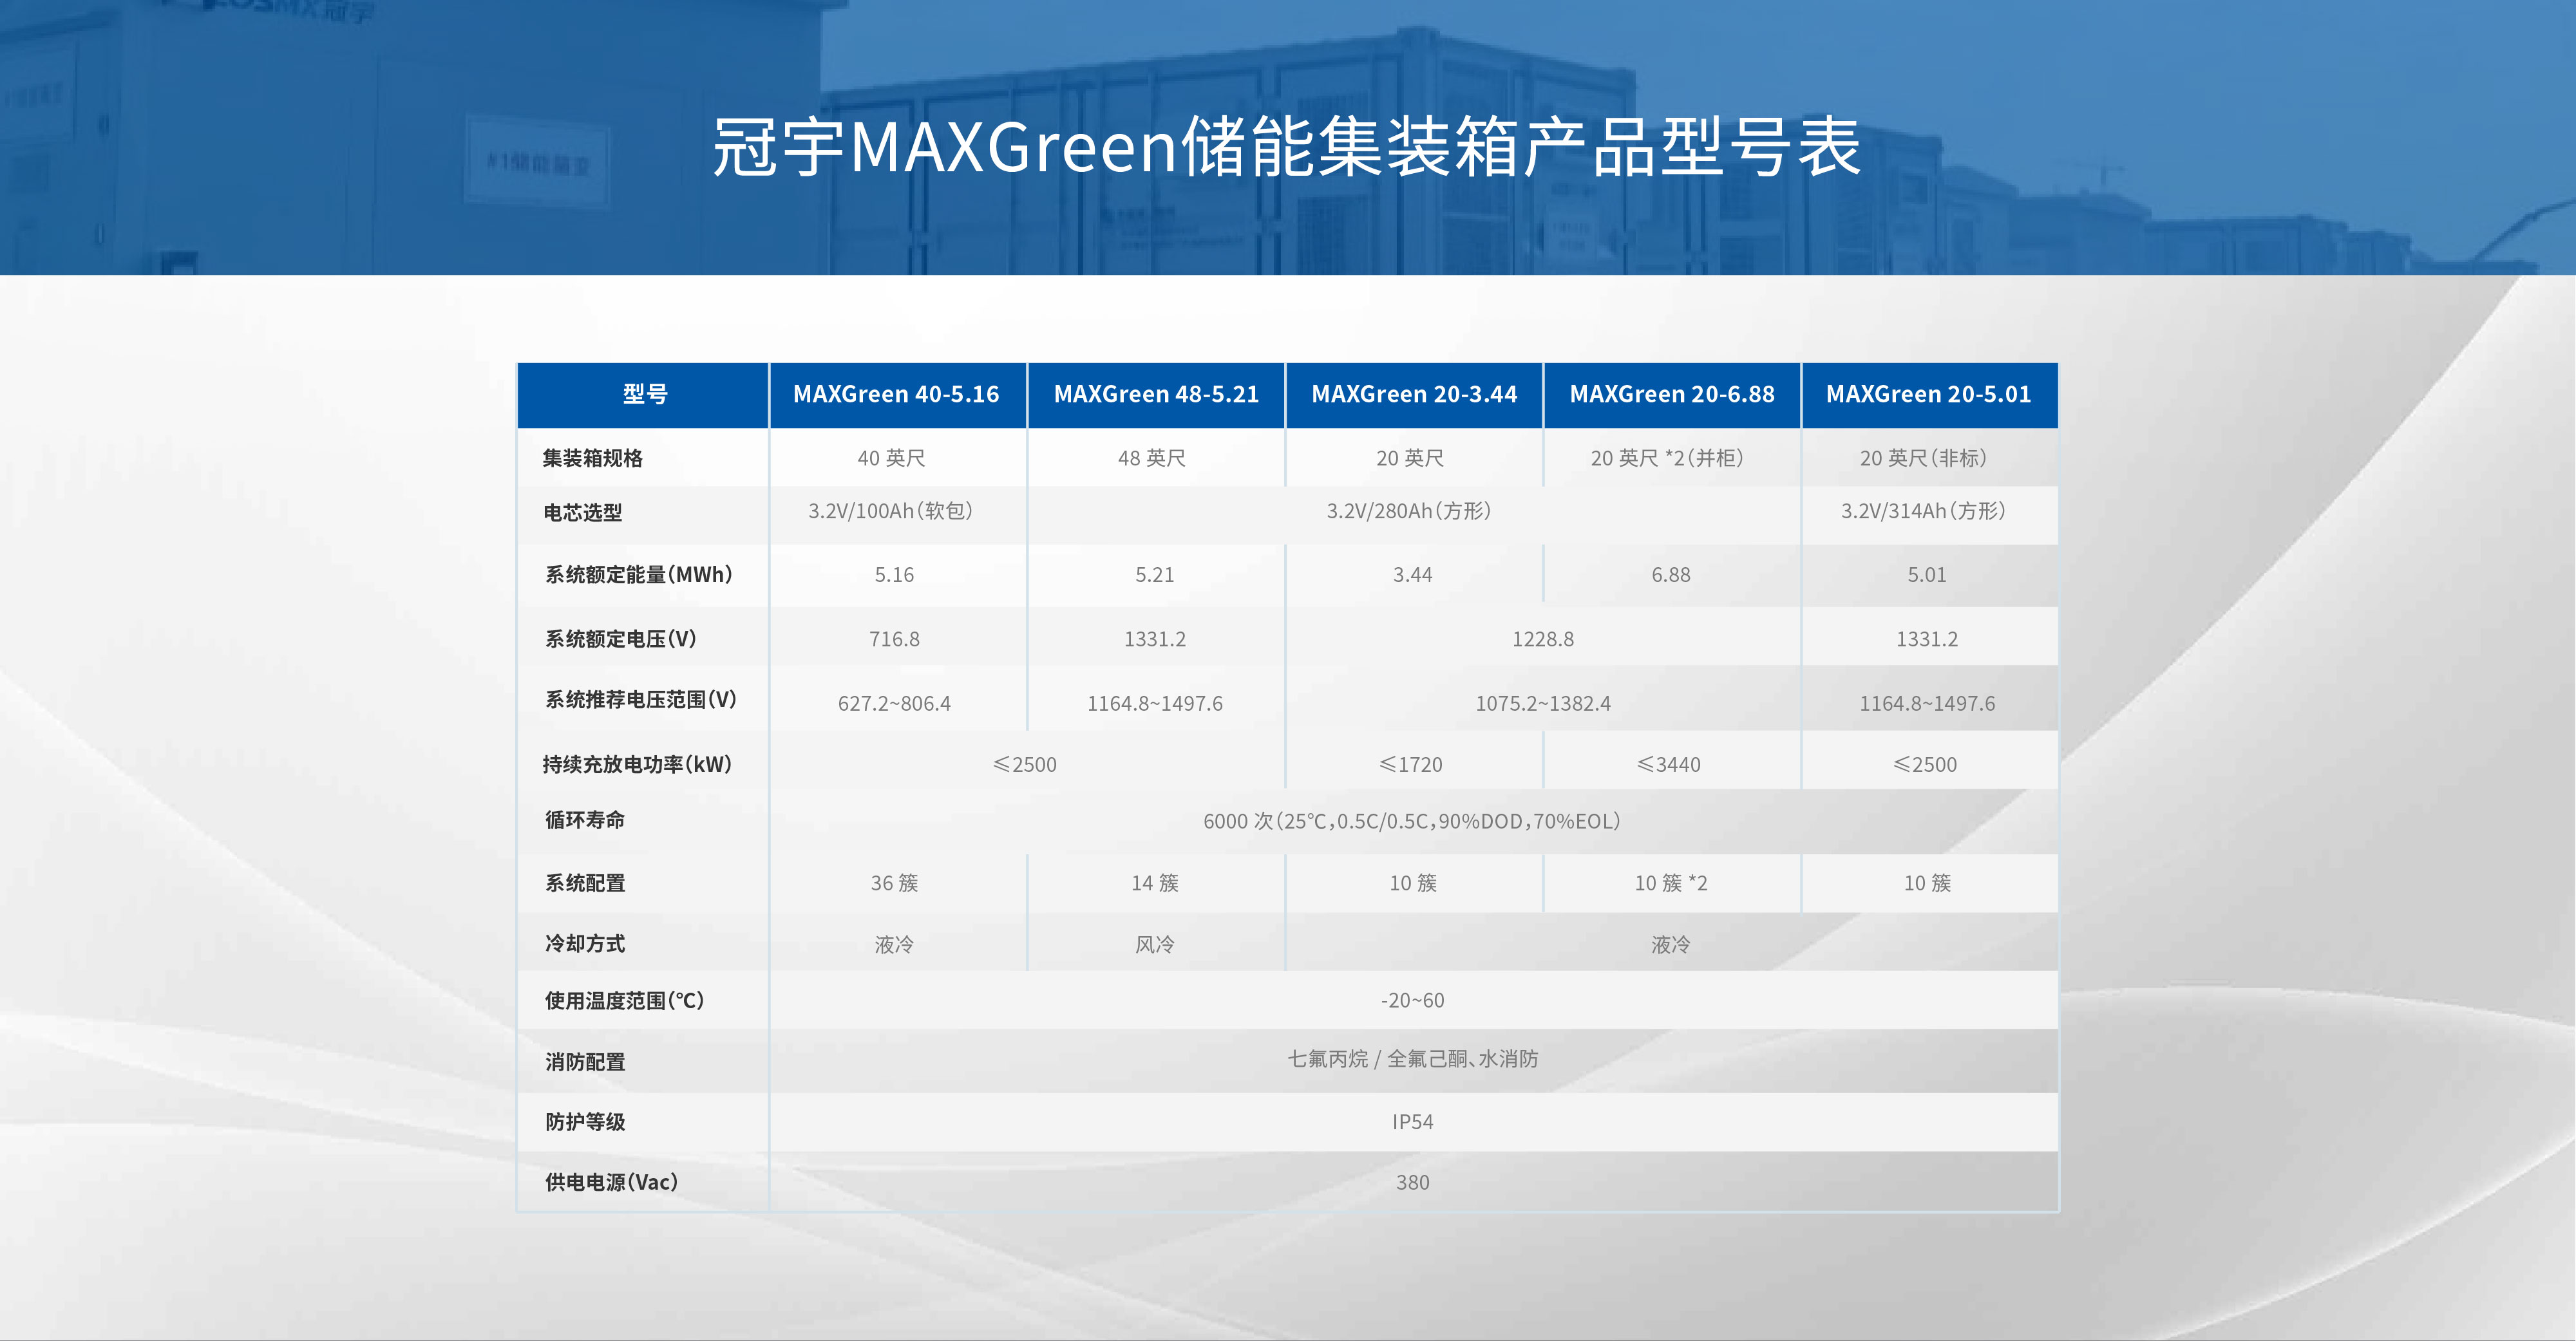Click the 系统推荐电压范围(V) row label
This screenshot has width=2576, height=1341.
[641, 700]
